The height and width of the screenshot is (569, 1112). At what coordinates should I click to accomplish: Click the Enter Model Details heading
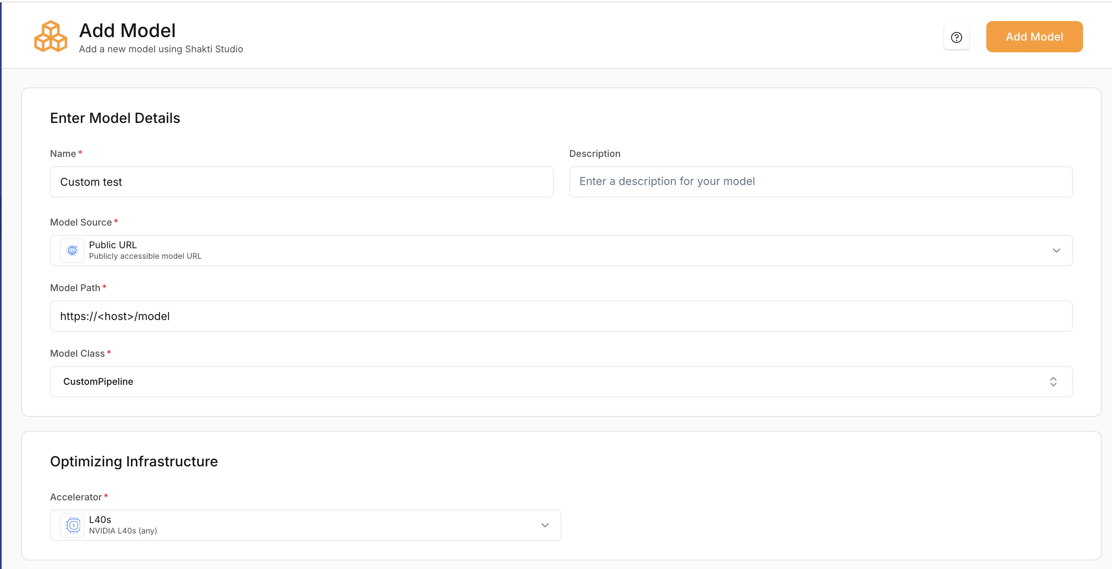coord(115,118)
